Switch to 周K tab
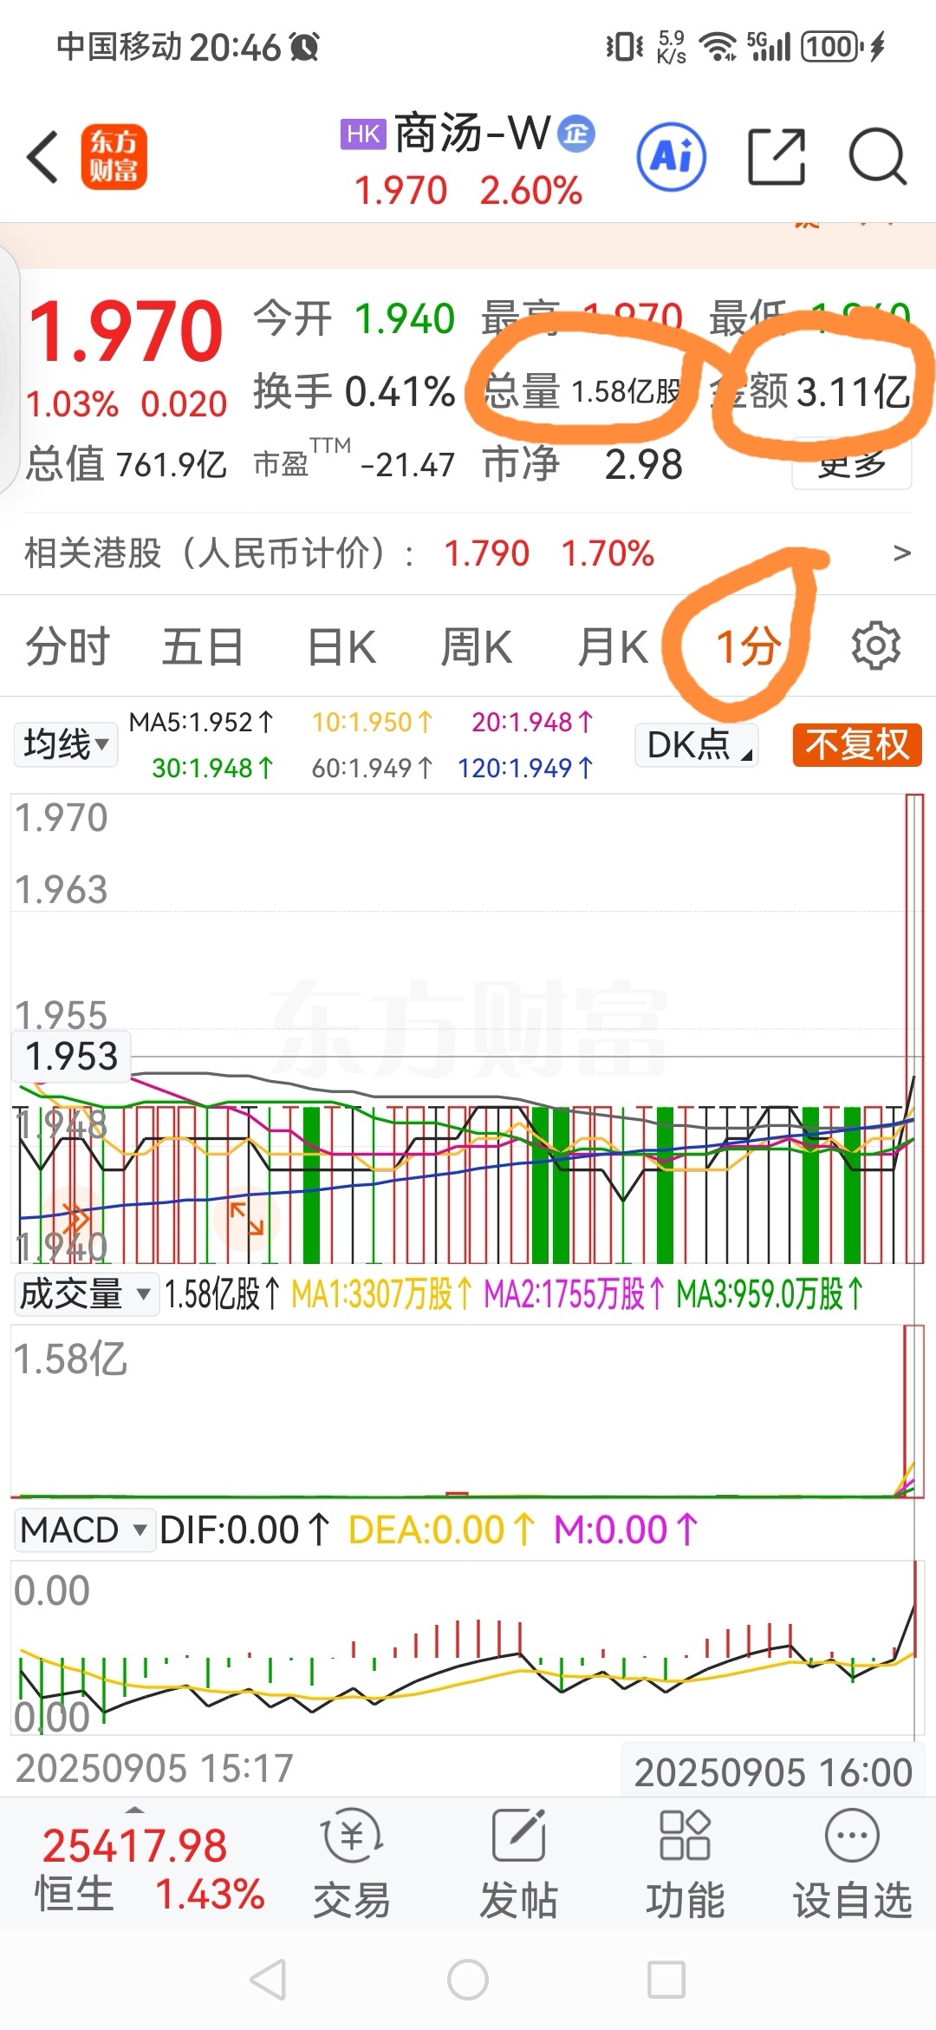This screenshot has width=936, height=2030. pyautogui.click(x=477, y=646)
